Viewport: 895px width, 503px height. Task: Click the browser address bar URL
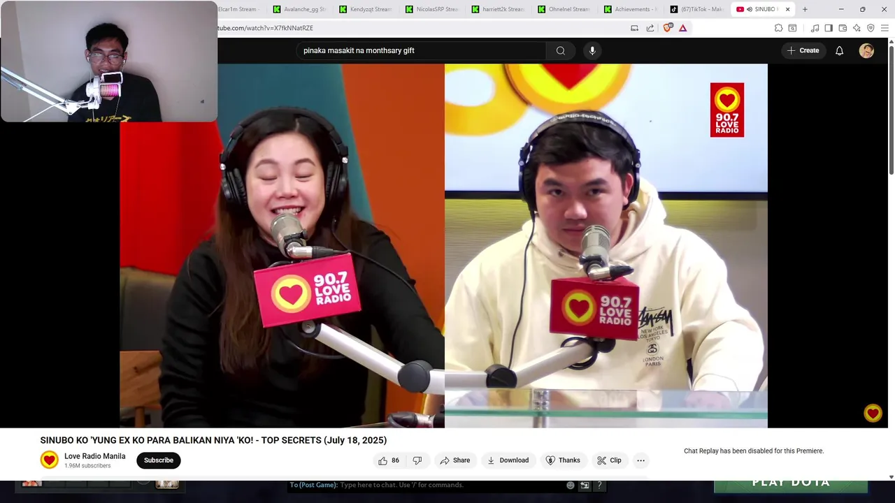point(266,28)
